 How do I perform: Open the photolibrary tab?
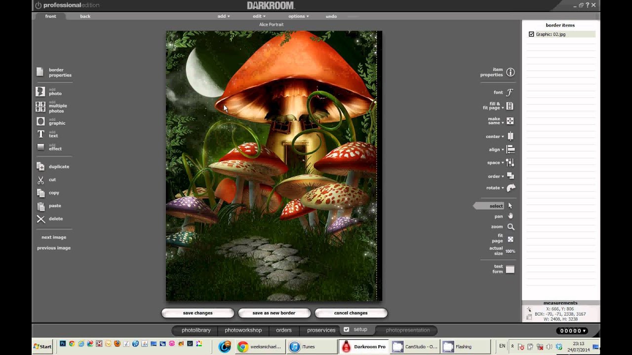point(196,330)
